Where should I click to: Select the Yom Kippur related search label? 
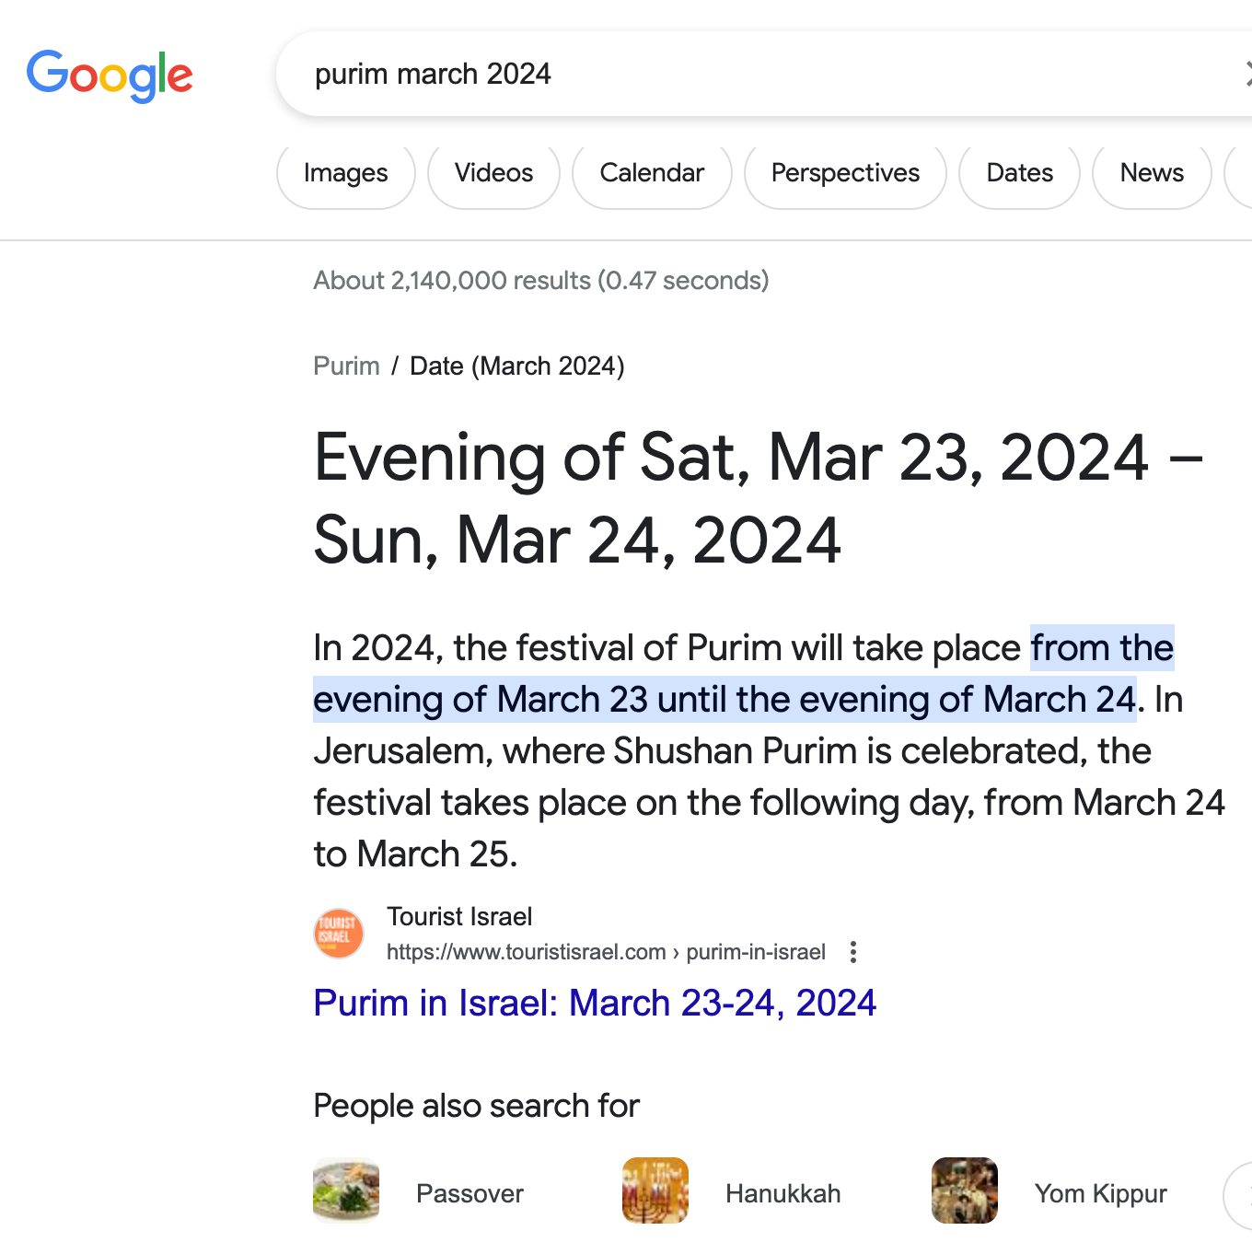click(1100, 1194)
